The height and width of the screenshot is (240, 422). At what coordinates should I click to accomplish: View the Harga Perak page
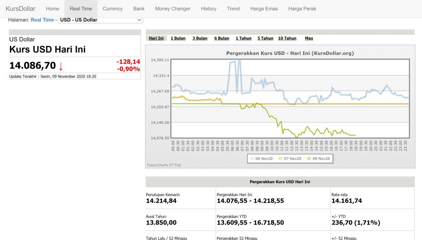[302, 9]
